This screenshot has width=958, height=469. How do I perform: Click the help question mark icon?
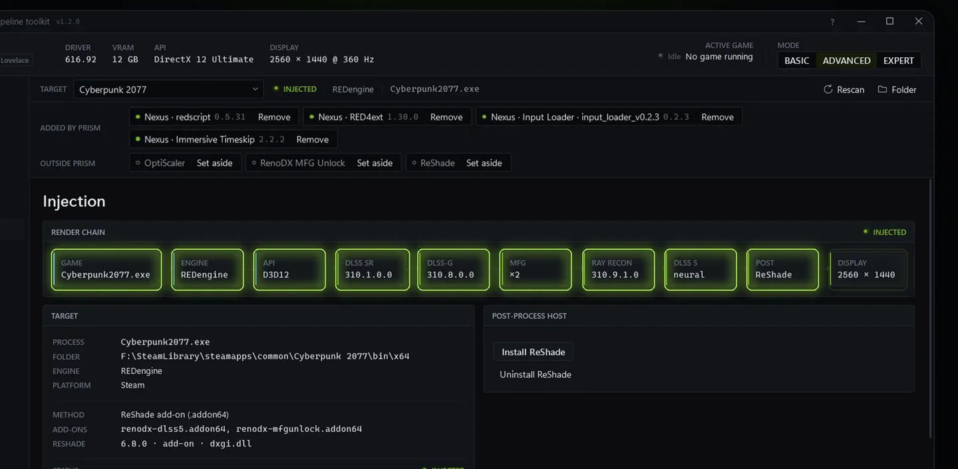tap(832, 22)
